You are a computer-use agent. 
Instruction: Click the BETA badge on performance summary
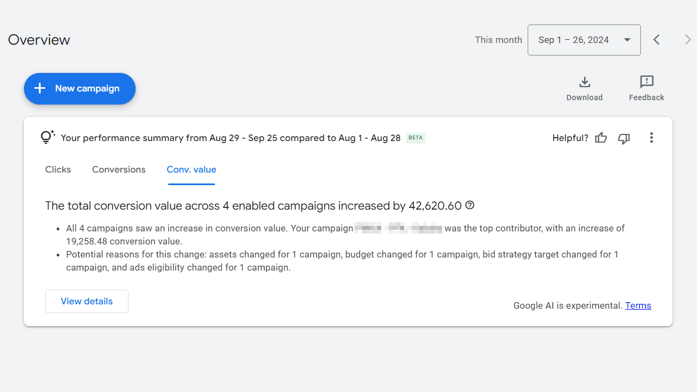(415, 138)
